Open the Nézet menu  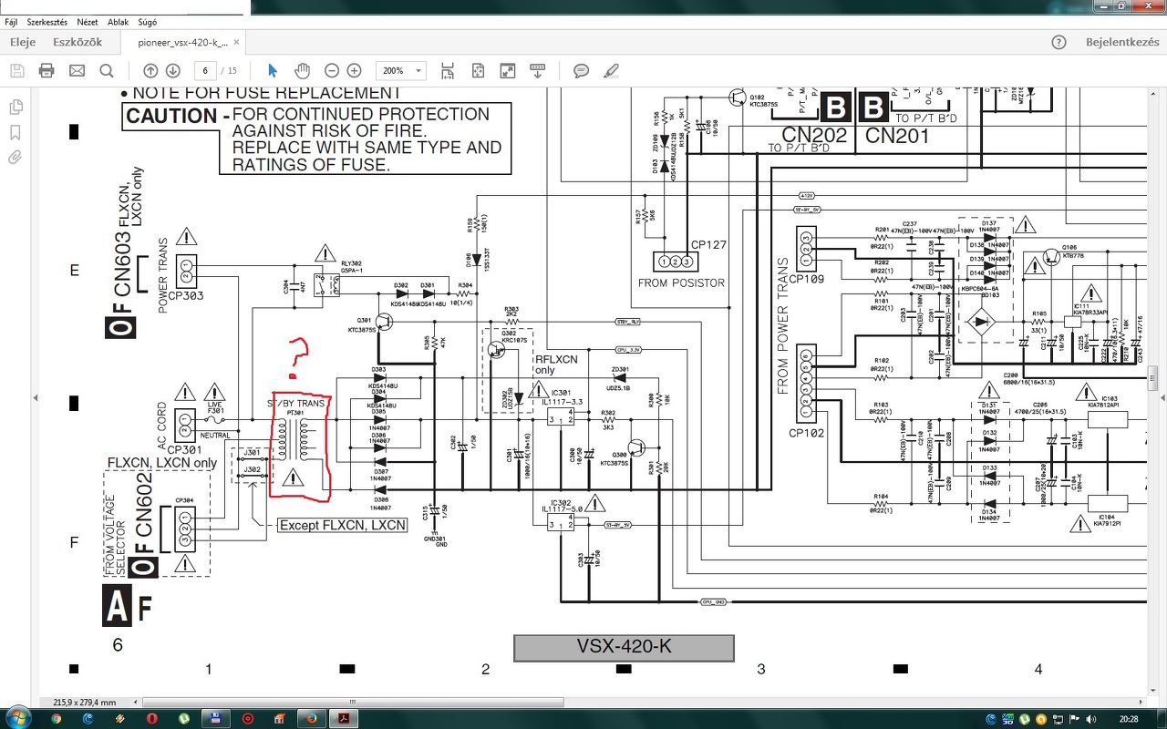pos(88,21)
